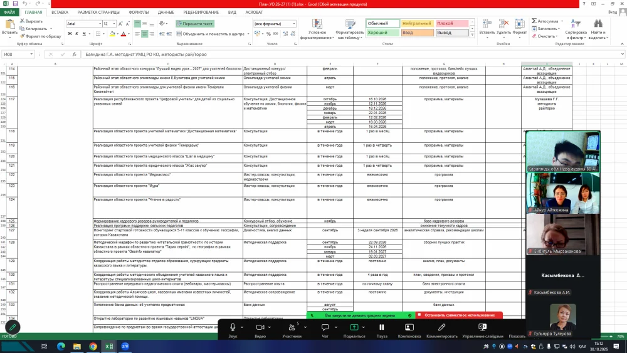This screenshot has height=353, width=627.
Task: Toggle align text right
Action: [x=152, y=34]
